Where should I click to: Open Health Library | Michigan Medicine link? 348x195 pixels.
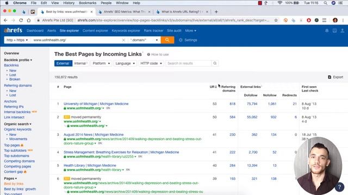click(x=90, y=165)
